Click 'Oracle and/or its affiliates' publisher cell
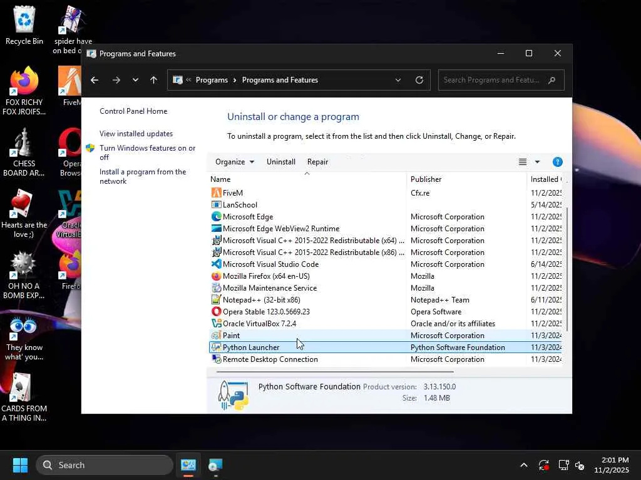 click(453, 323)
